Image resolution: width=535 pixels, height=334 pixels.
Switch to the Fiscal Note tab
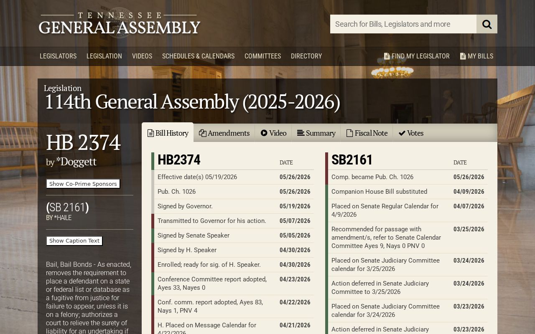(367, 133)
